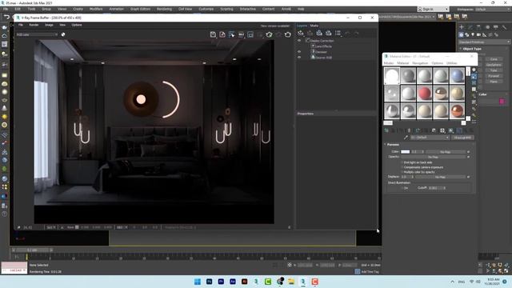The width and height of the screenshot is (512, 288).
Task: Click the layer list options icon in Layers panel
Action: (338, 33)
